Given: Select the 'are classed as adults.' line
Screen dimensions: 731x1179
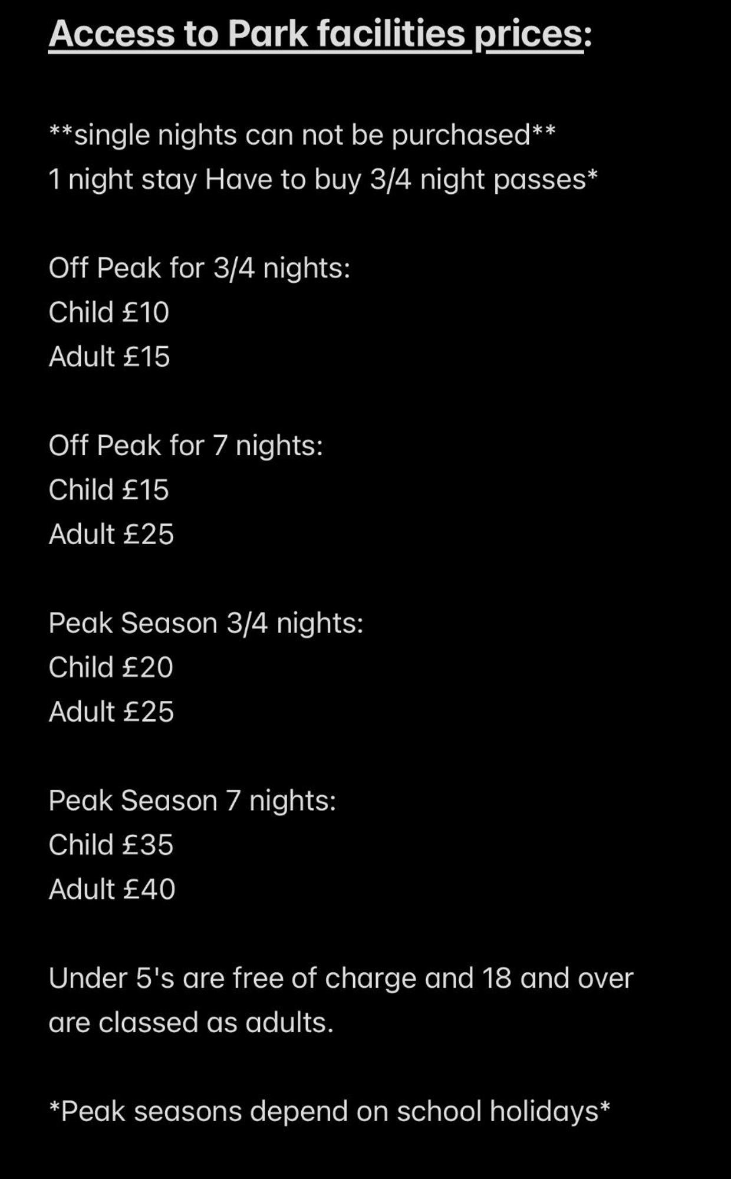Looking at the screenshot, I should [191, 1022].
